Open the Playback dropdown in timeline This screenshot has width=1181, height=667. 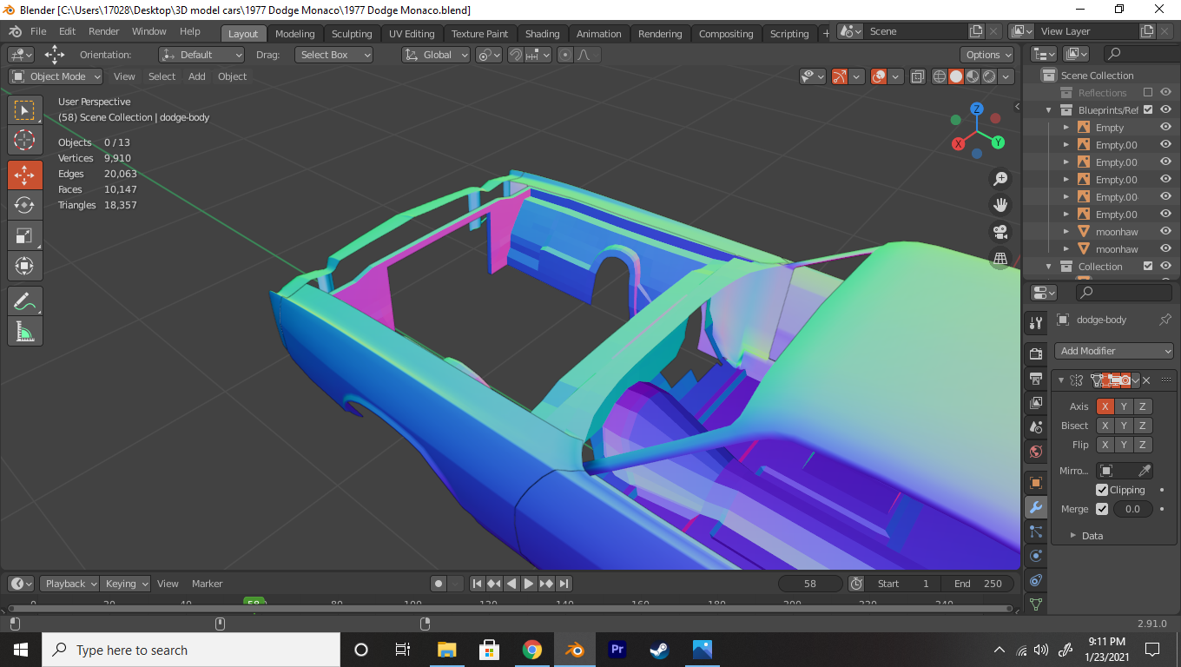click(71, 584)
